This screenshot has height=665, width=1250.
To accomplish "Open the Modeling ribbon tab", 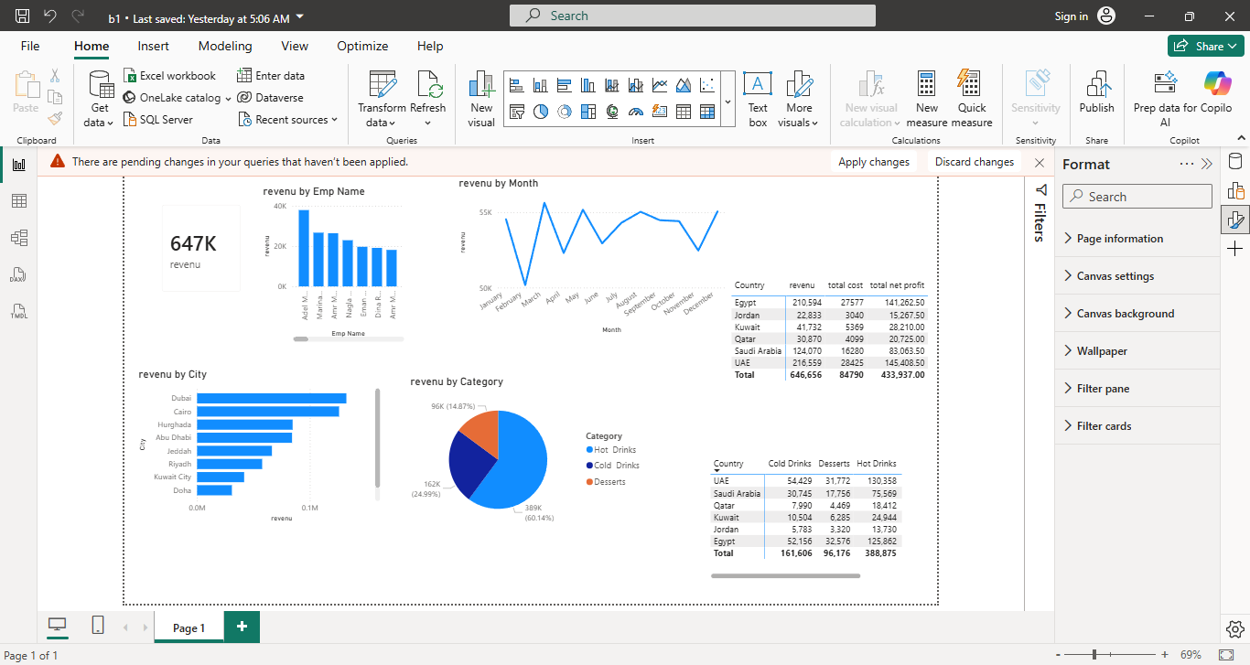I will click(x=225, y=46).
